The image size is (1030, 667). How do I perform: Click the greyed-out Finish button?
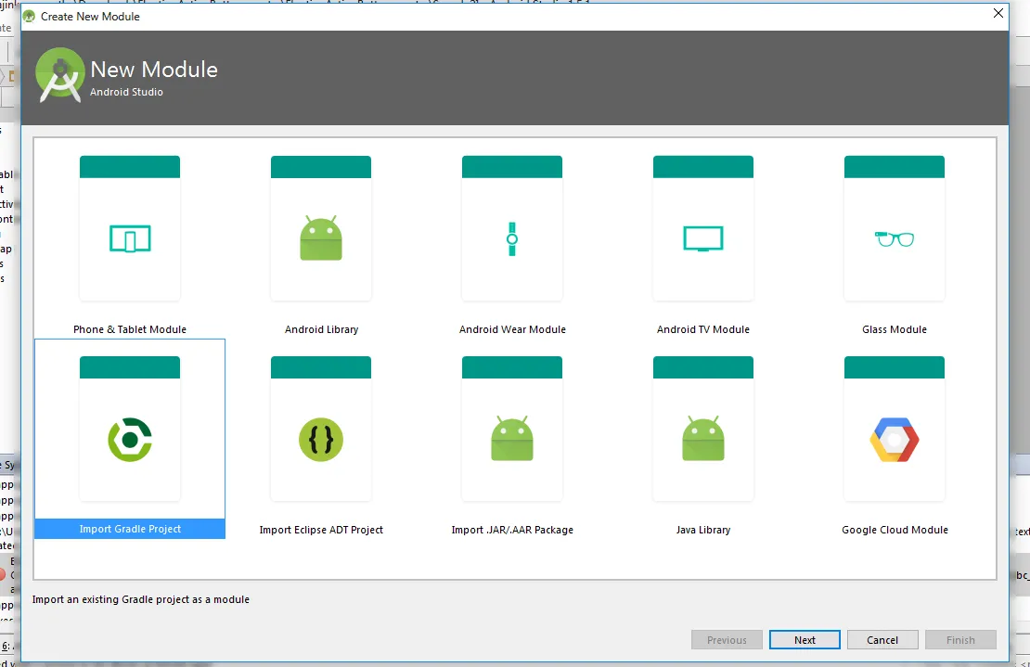pyautogui.click(x=960, y=640)
